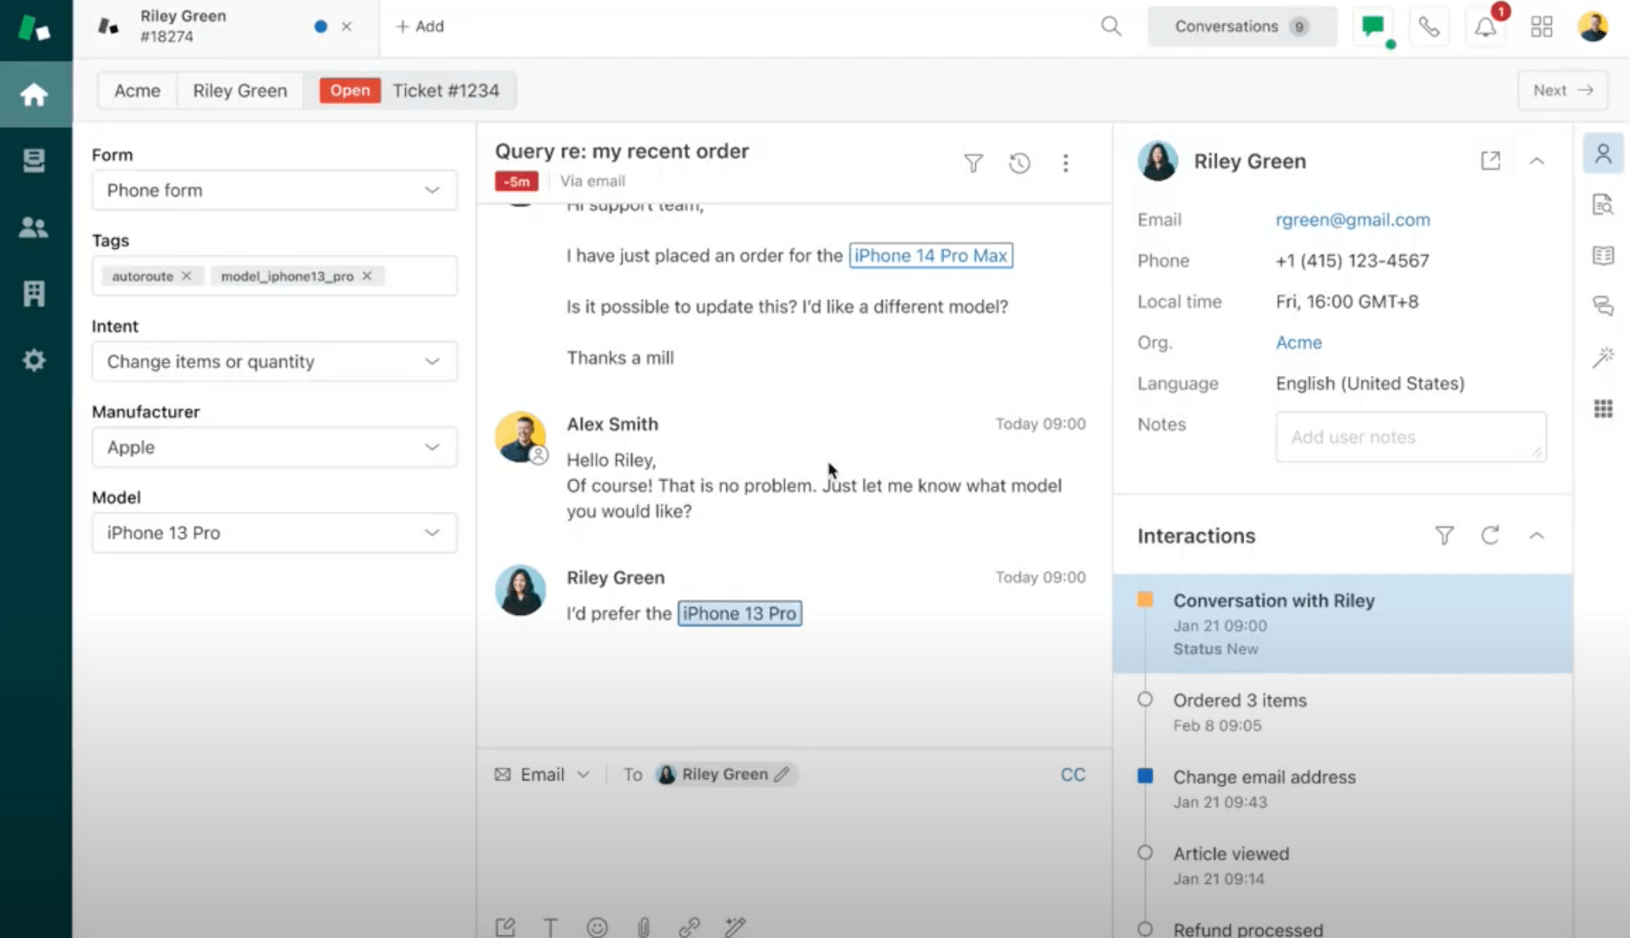Collapse the Interactions section
The image size is (1630, 938).
coord(1536,535)
